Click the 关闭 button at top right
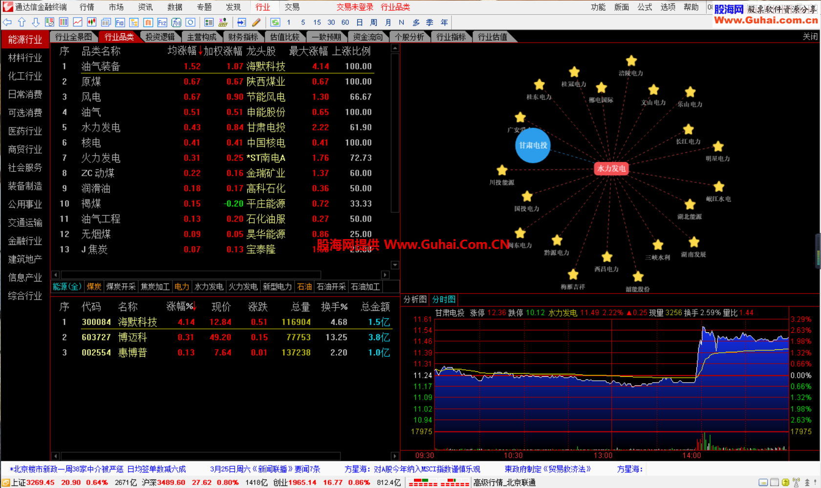Screen dimensions: 821x488 click(810, 37)
